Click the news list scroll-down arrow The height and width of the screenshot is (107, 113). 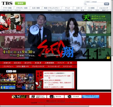pyautogui.click(x=73, y=87)
